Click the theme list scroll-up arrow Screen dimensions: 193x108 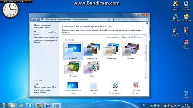tap(146, 35)
